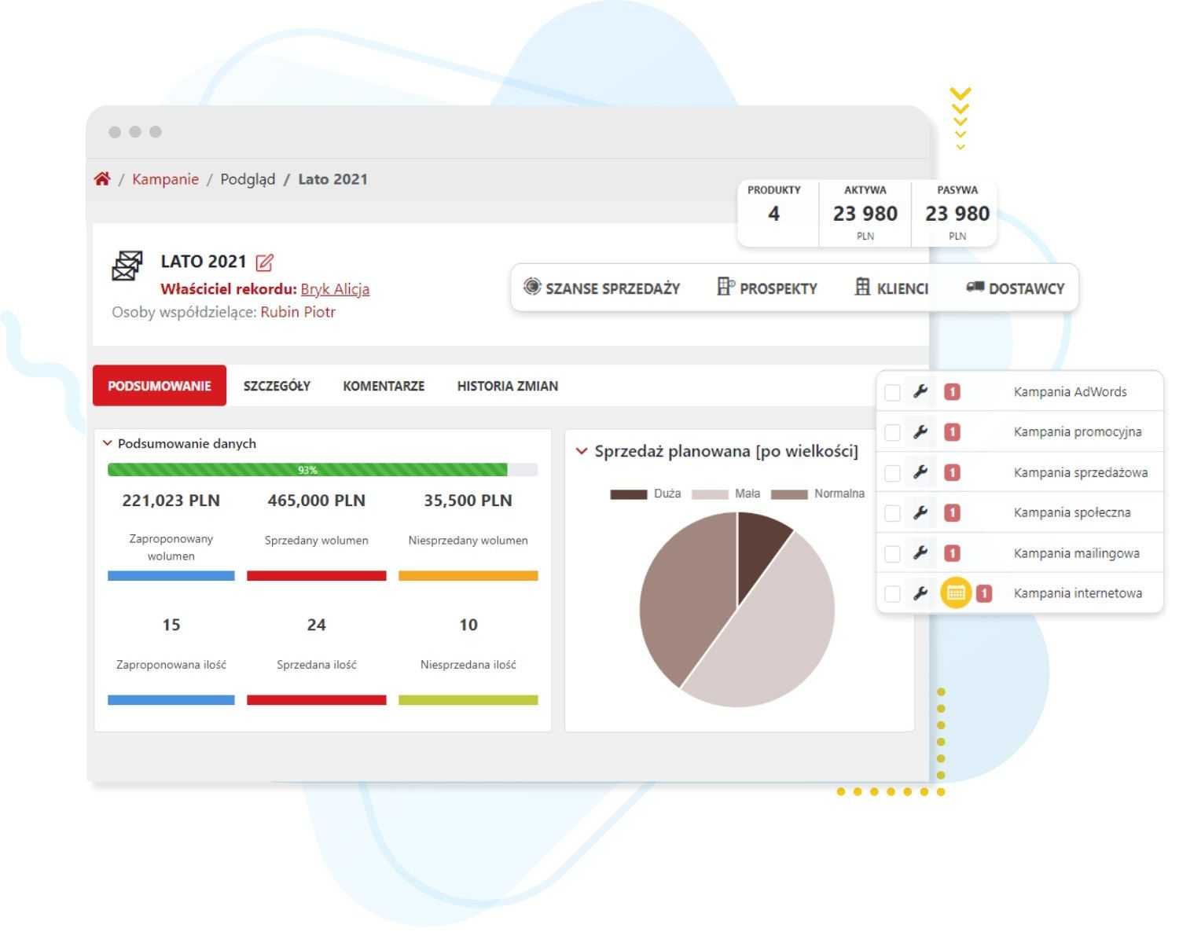Open the yellow calendar icon for Kampania internetowa
The image size is (1179, 943).
(x=956, y=593)
